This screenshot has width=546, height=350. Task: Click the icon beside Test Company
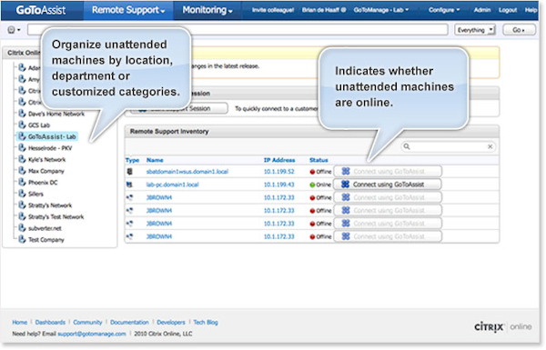22,239
